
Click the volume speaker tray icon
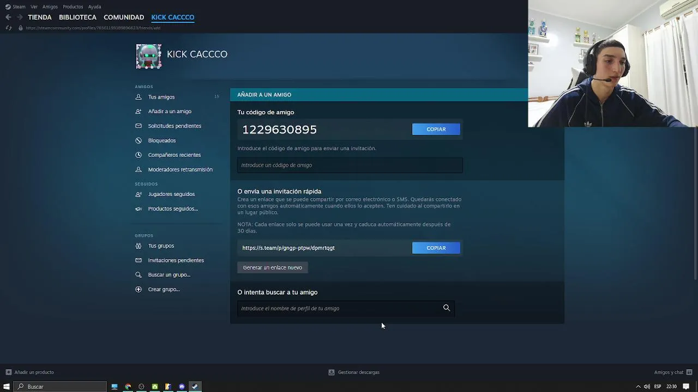tap(647, 387)
